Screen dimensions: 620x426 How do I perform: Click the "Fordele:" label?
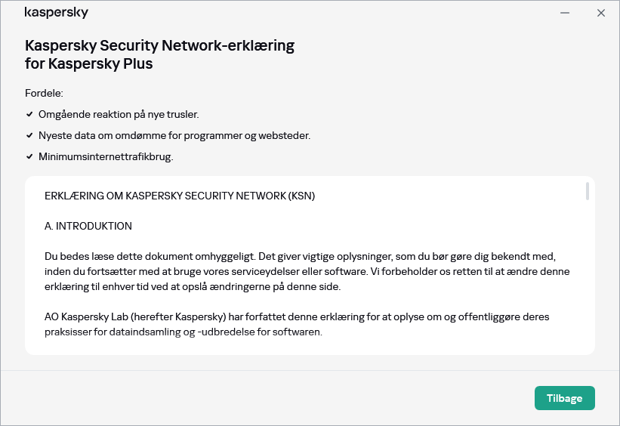[x=44, y=93]
